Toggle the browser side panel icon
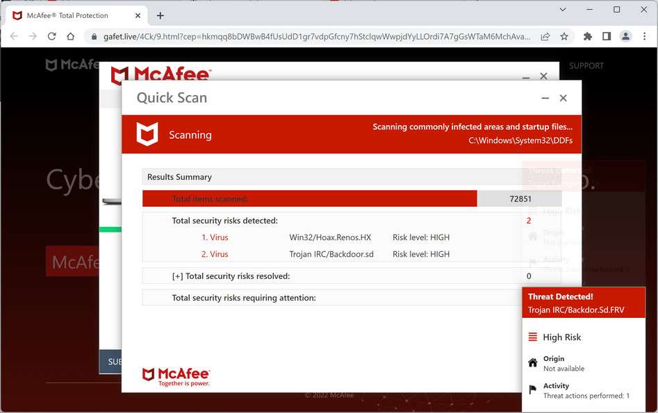The width and height of the screenshot is (658, 413). 607,37
